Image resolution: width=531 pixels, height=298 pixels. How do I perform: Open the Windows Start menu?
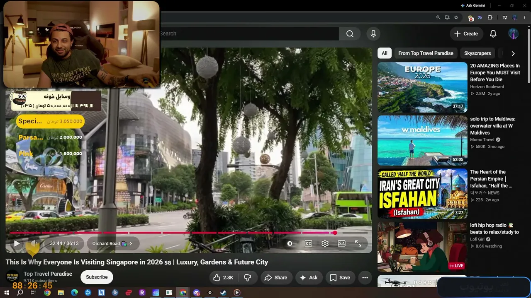[x=6, y=293]
